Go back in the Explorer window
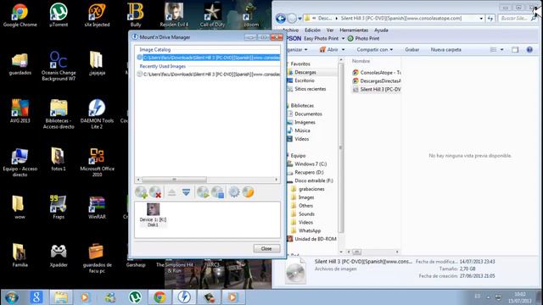This screenshot has width=543, height=305. click(x=281, y=19)
